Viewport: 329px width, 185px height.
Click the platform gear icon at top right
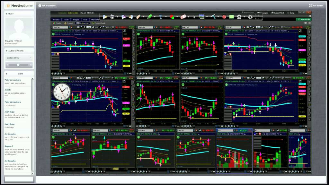[310, 16]
